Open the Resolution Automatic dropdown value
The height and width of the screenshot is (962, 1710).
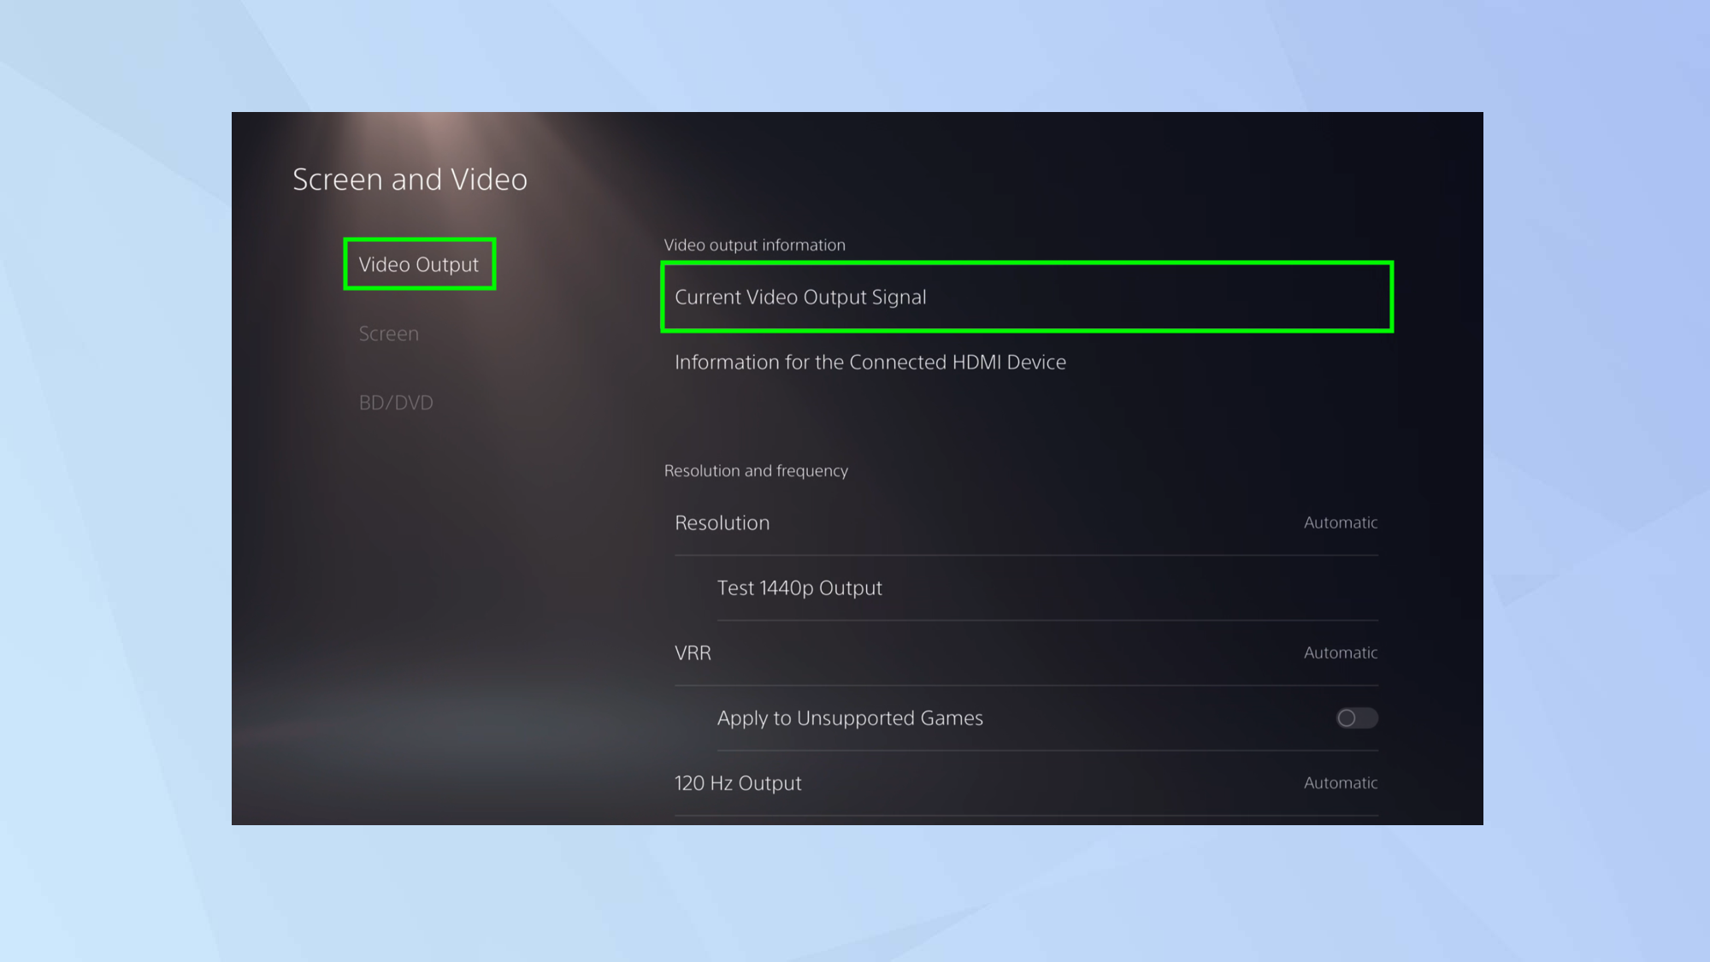point(1340,522)
